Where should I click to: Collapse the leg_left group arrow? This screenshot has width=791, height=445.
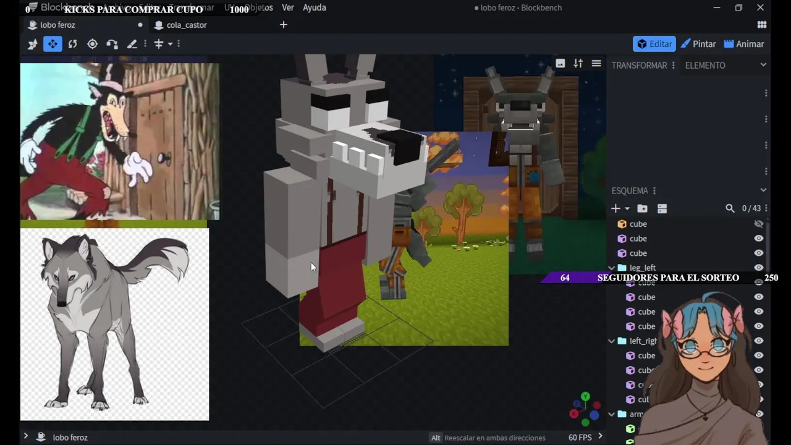tap(612, 268)
